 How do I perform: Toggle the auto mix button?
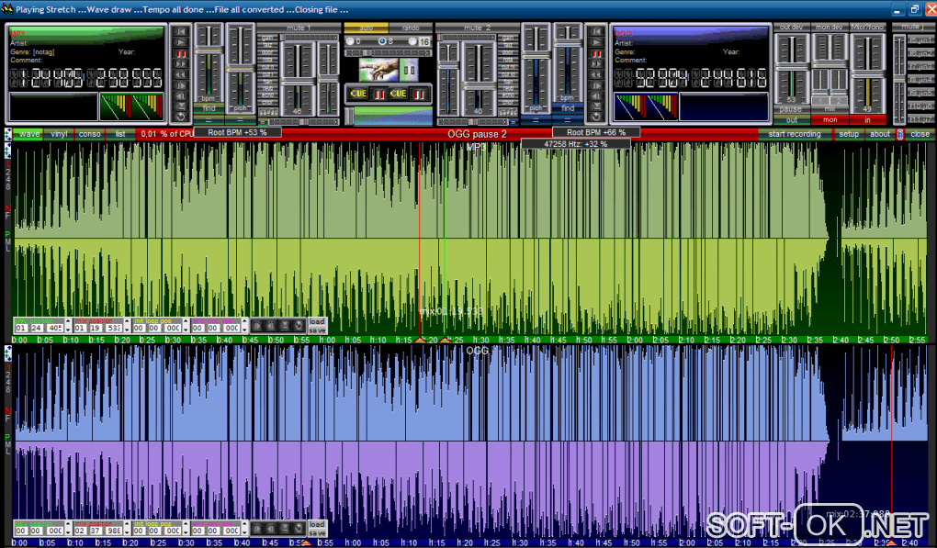(367, 28)
